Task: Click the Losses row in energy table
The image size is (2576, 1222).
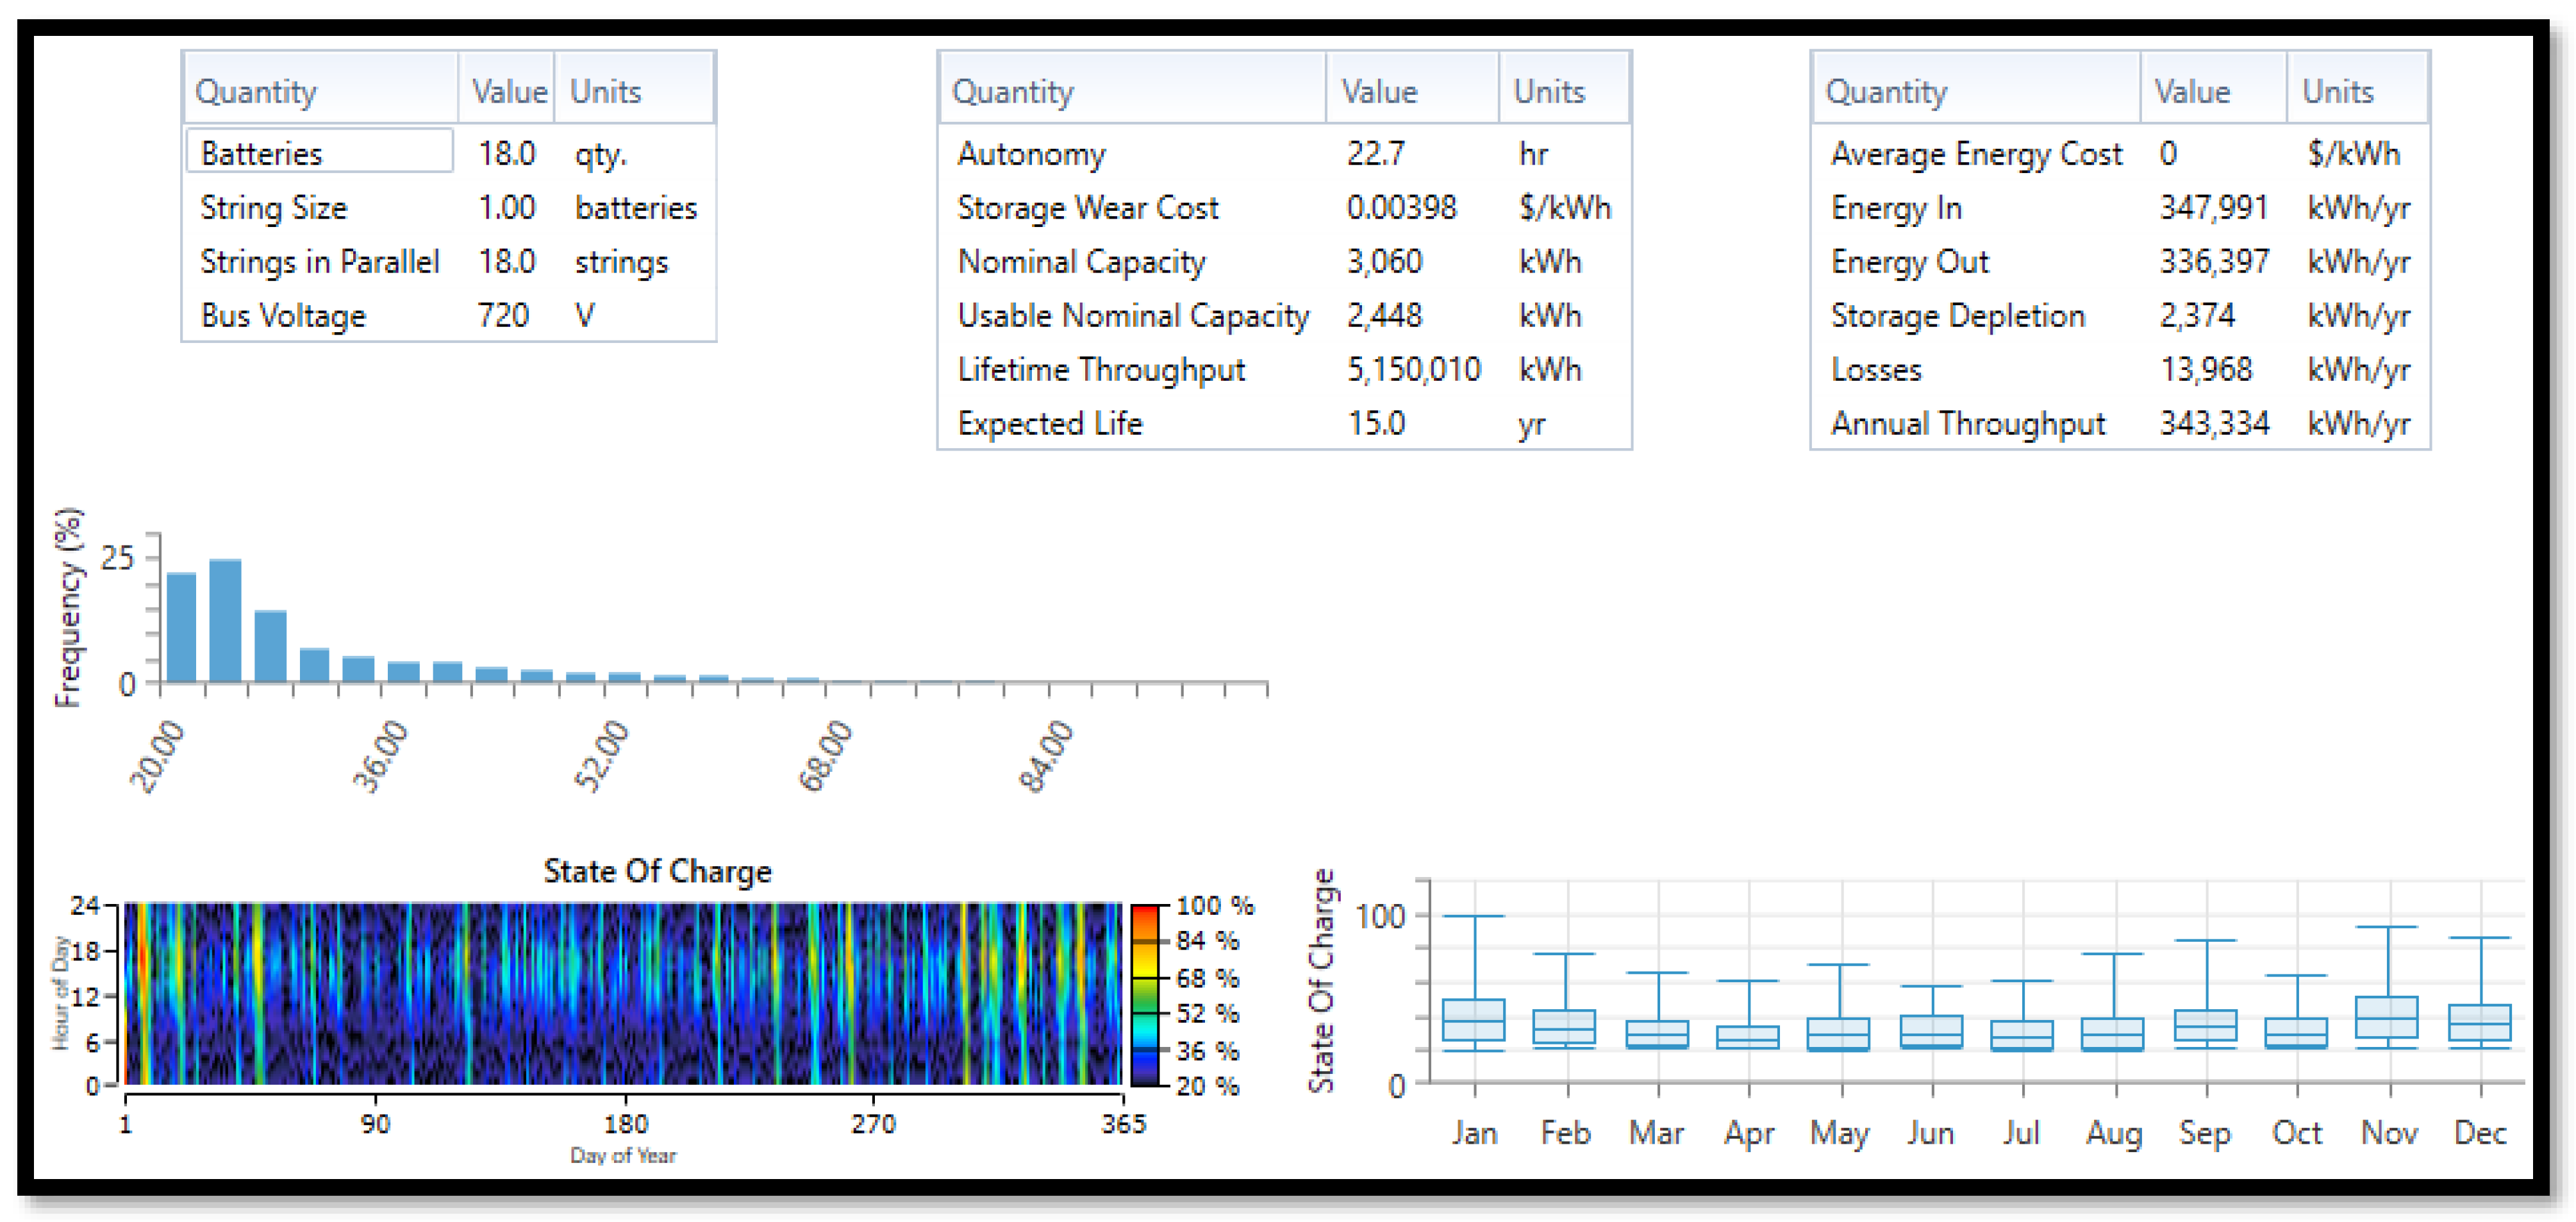Action: [x=1876, y=370]
